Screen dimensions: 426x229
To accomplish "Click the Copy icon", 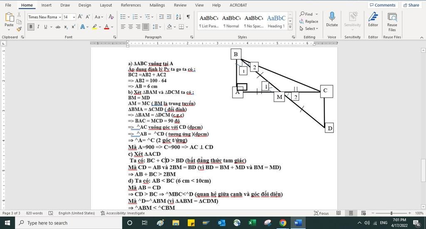I will click(19, 22).
